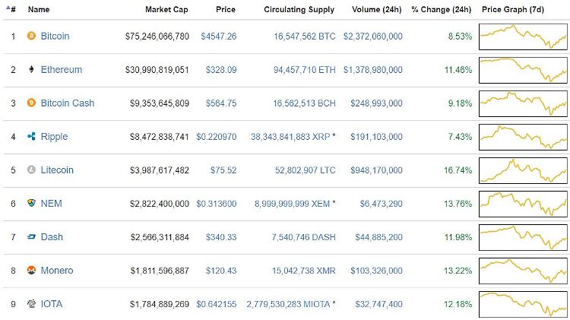Sort by the rank # column arrow
The width and height of the screenshot is (570, 320).
[11, 9]
